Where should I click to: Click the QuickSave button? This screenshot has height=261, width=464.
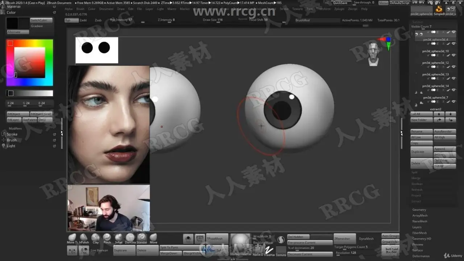pos(340,3)
